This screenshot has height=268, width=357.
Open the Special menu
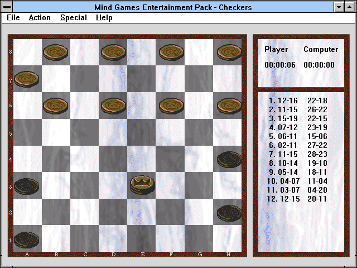(x=74, y=17)
